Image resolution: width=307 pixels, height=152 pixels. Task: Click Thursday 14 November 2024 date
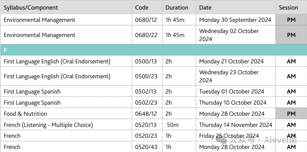click(236, 125)
